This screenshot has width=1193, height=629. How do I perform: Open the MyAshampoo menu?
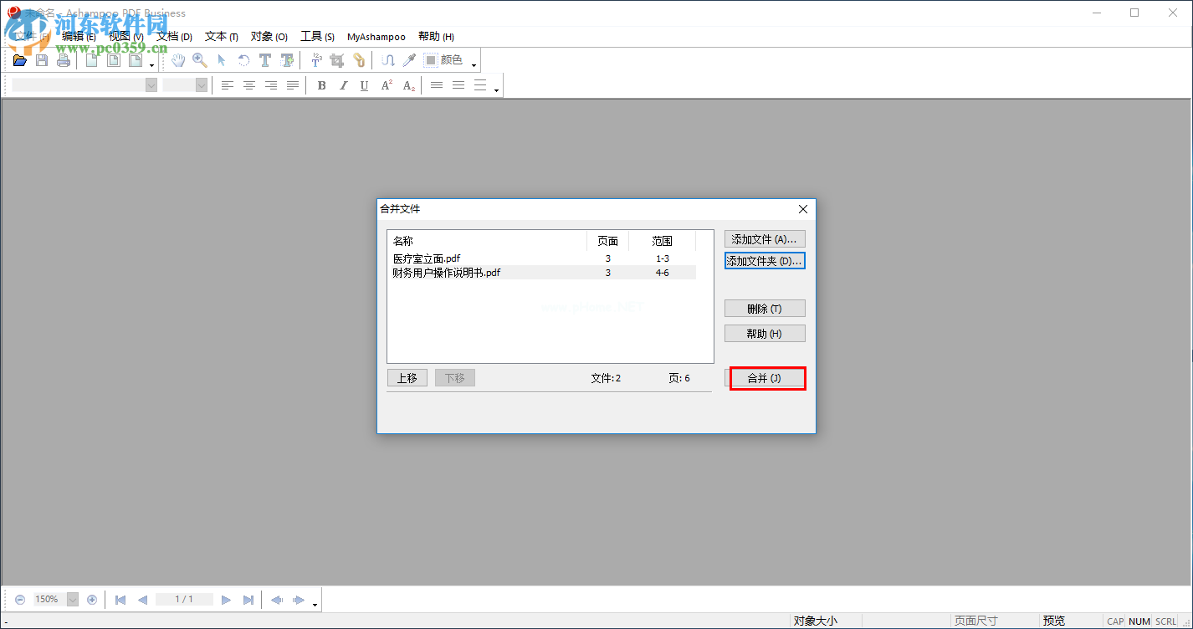tap(376, 37)
